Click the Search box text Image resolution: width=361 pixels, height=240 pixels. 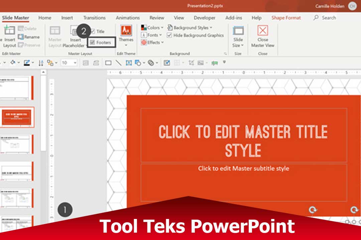tap(329, 18)
